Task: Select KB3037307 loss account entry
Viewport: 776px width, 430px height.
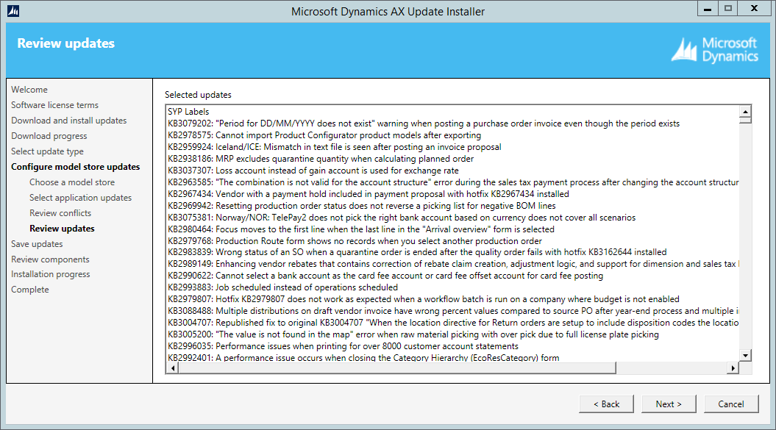Action: tap(313, 171)
